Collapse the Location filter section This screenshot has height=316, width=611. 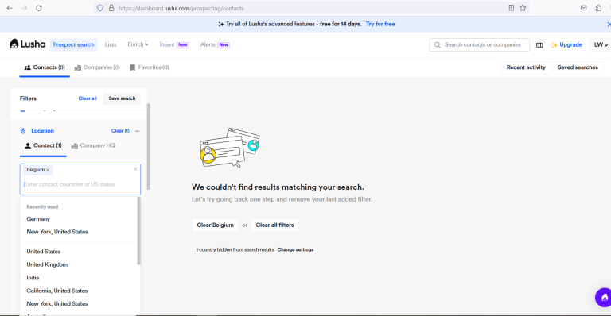(138, 131)
